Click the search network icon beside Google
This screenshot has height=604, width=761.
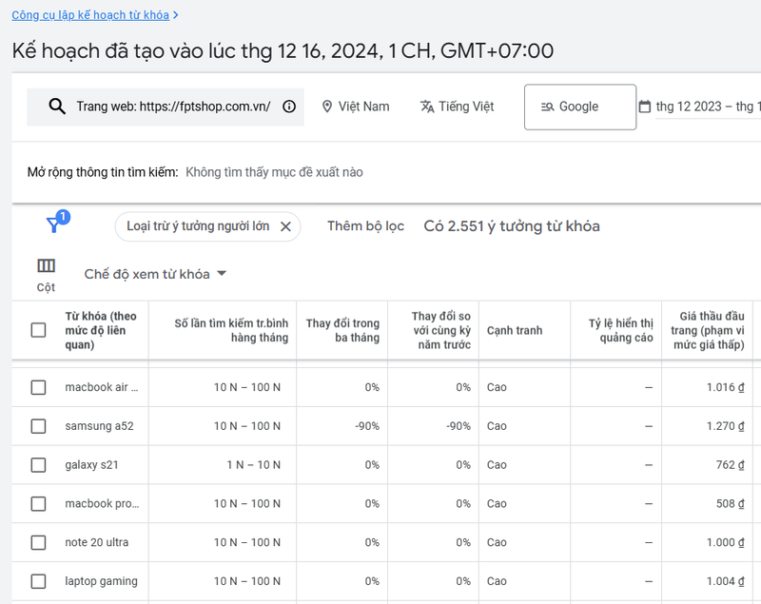pyautogui.click(x=548, y=107)
